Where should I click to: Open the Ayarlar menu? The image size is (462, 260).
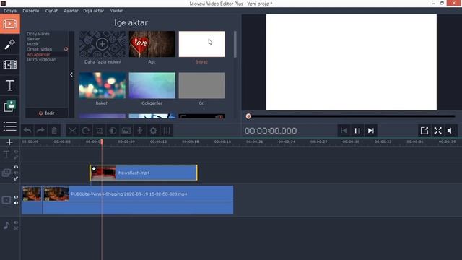(71, 11)
